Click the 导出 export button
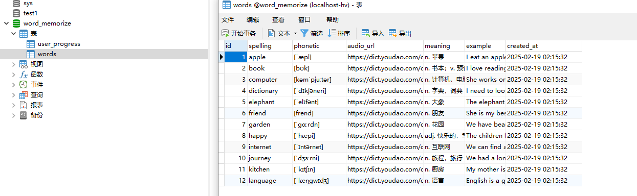The image size is (637, 196). point(400,33)
